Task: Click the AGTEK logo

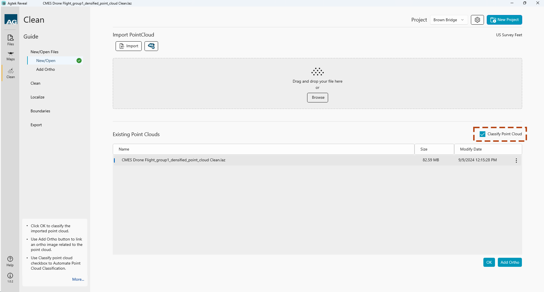Action: [x=11, y=20]
